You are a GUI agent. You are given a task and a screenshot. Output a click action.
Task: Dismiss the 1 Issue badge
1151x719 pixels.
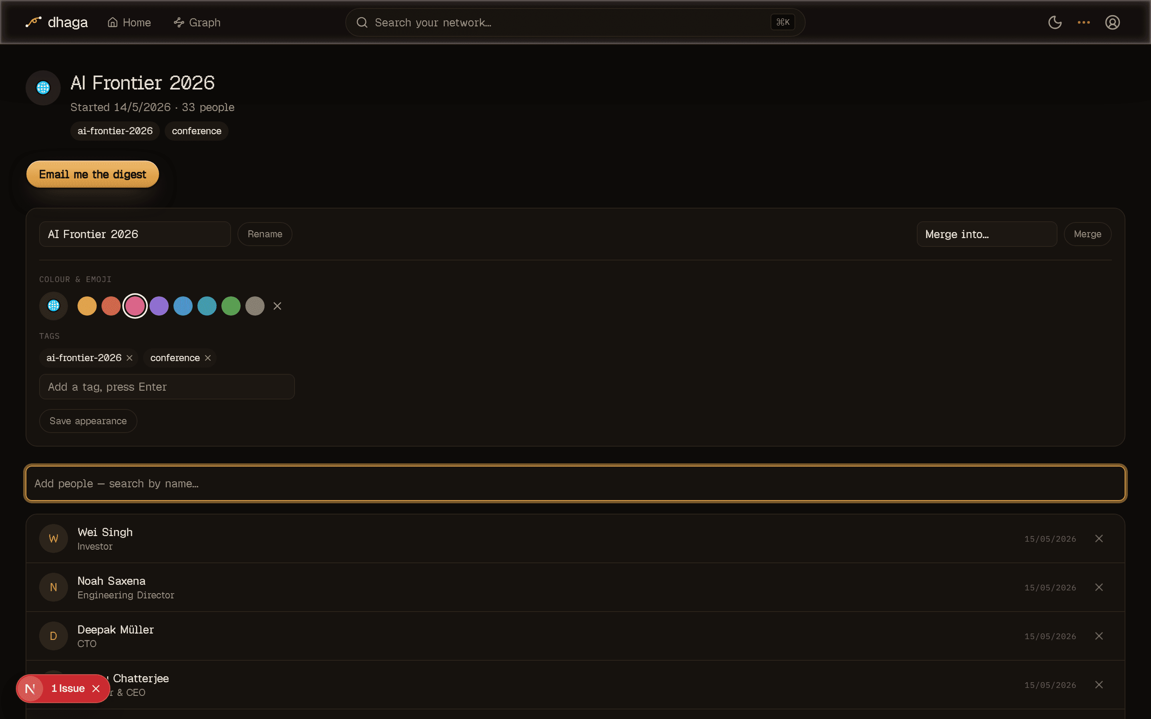pyautogui.click(x=96, y=689)
